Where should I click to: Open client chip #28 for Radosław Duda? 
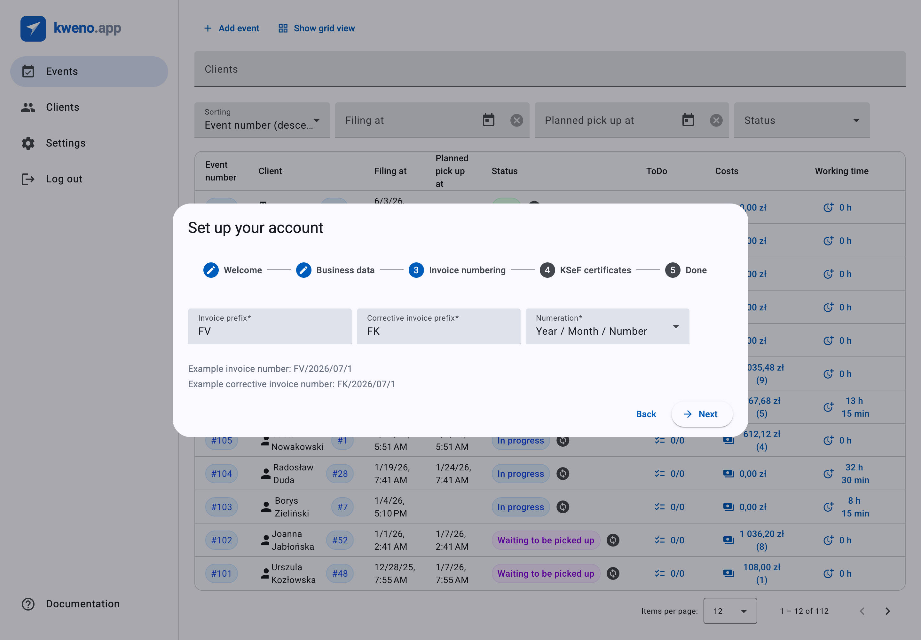pos(340,474)
